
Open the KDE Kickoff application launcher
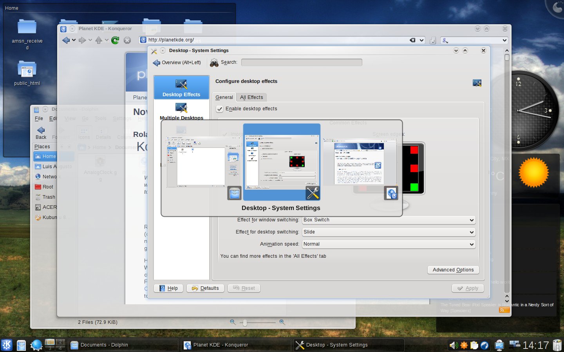(7, 345)
